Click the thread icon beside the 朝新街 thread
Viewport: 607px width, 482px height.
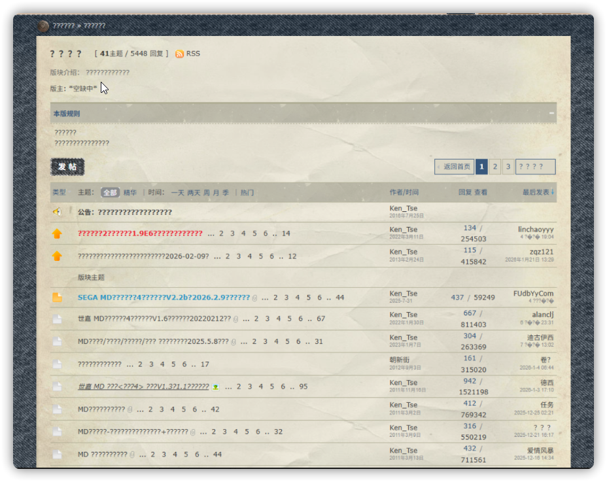(57, 364)
